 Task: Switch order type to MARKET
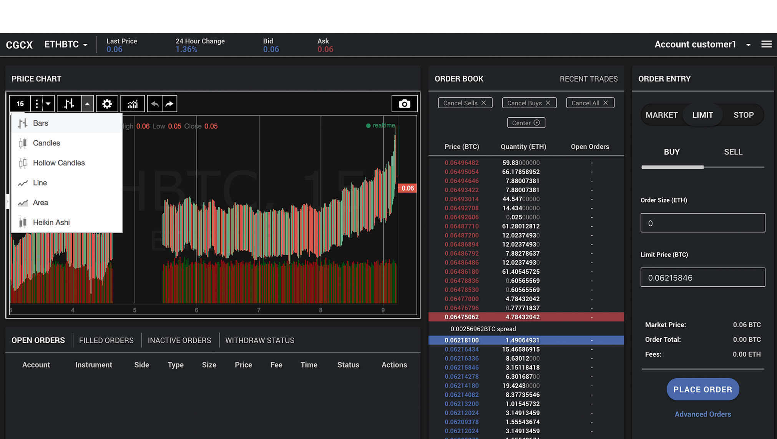661,115
